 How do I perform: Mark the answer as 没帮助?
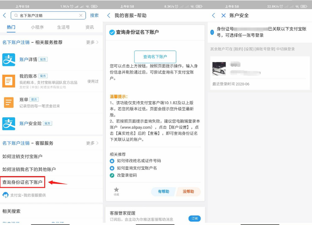pyautogui.click(x=188, y=192)
